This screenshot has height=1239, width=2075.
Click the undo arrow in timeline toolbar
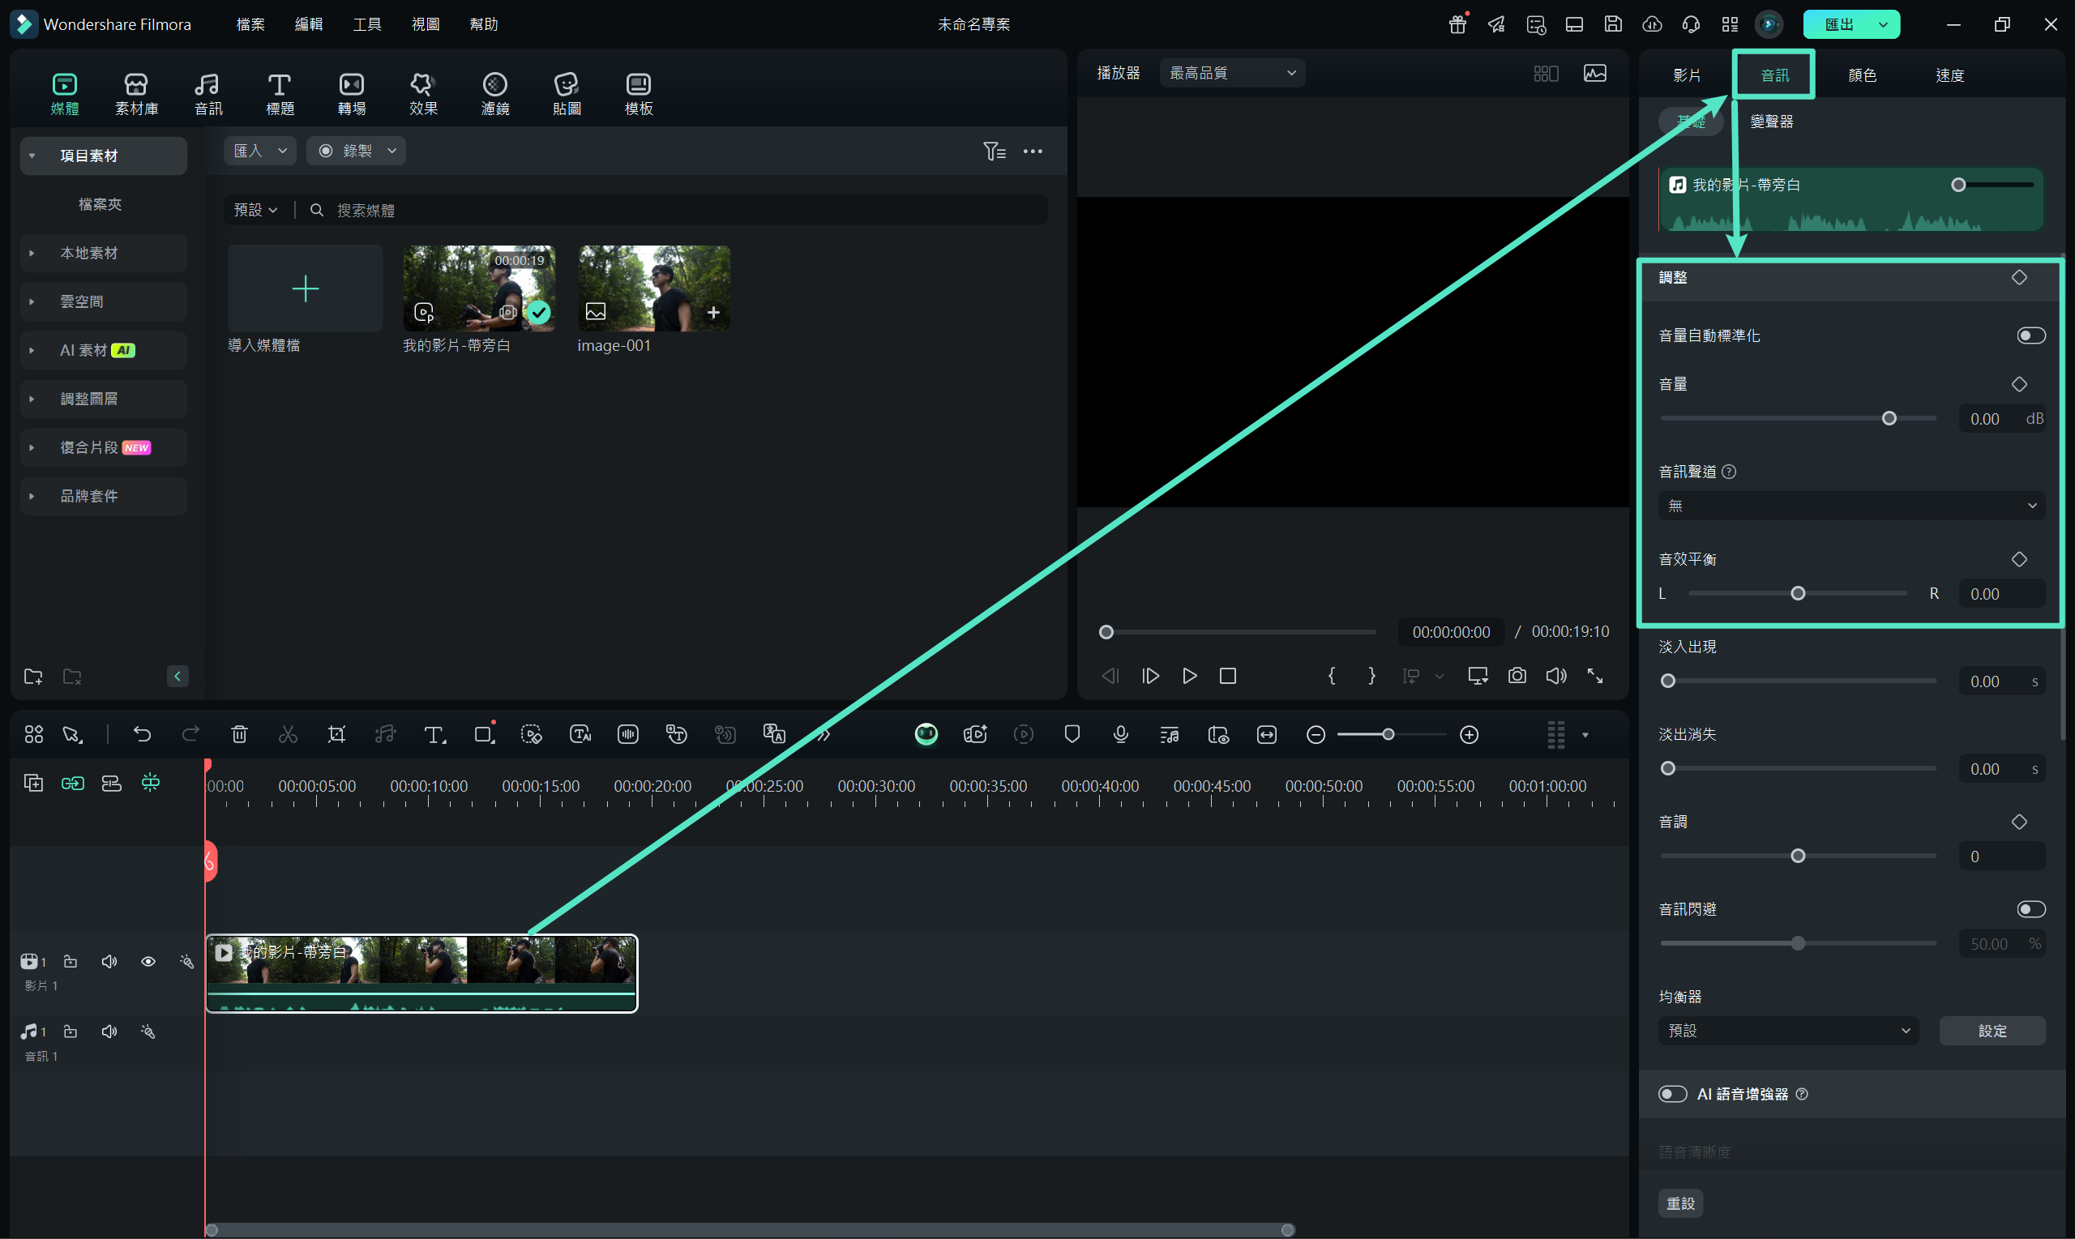point(142,734)
